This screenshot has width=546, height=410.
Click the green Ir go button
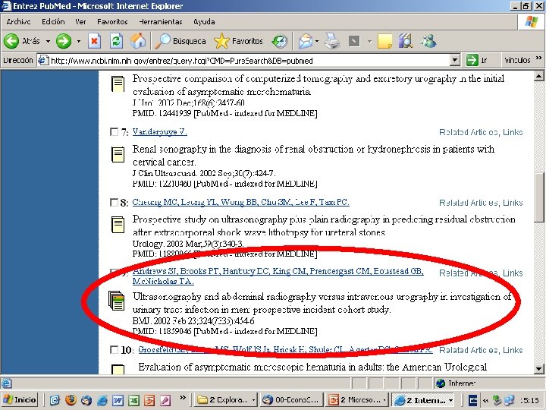(x=476, y=60)
